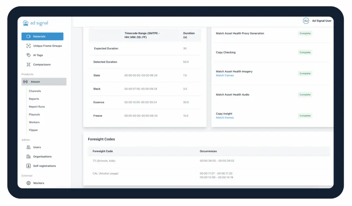This screenshot has width=352, height=206.
Task: Click the Self registrations badge icon
Action: tap(29, 166)
